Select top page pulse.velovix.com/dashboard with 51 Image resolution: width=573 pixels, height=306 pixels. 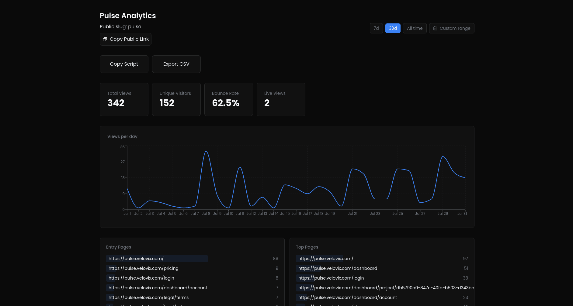click(x=382, y=268)
